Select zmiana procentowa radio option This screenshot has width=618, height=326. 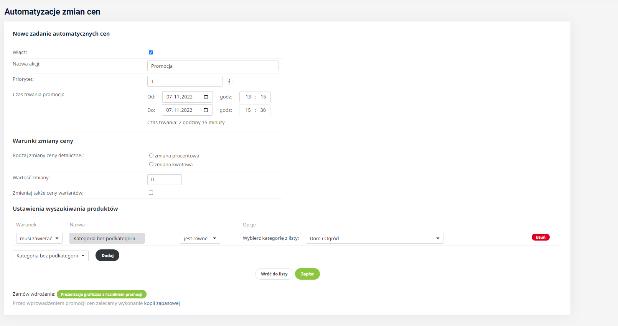point(151,156)
